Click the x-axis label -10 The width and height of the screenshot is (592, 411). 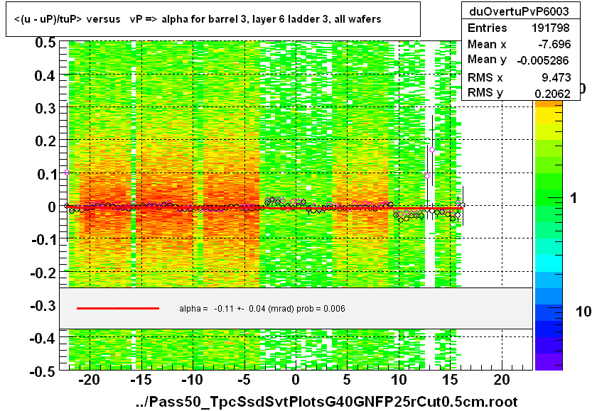pos(192,380)
